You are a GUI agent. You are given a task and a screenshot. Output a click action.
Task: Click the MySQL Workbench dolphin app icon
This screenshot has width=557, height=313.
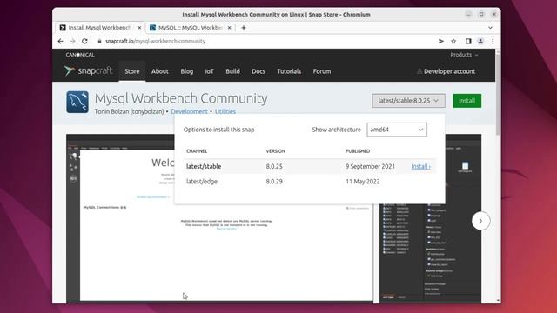pyautogui.click(x=77, y=102)
